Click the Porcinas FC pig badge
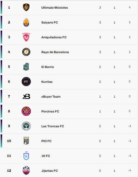Screen dimensions: 138x177 26,111
